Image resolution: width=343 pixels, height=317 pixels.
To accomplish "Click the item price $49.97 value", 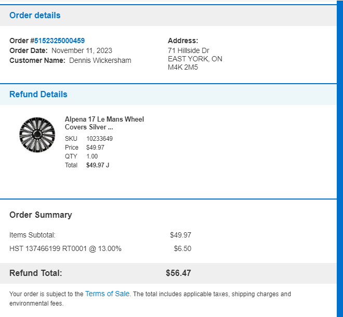I will [95, 148].
